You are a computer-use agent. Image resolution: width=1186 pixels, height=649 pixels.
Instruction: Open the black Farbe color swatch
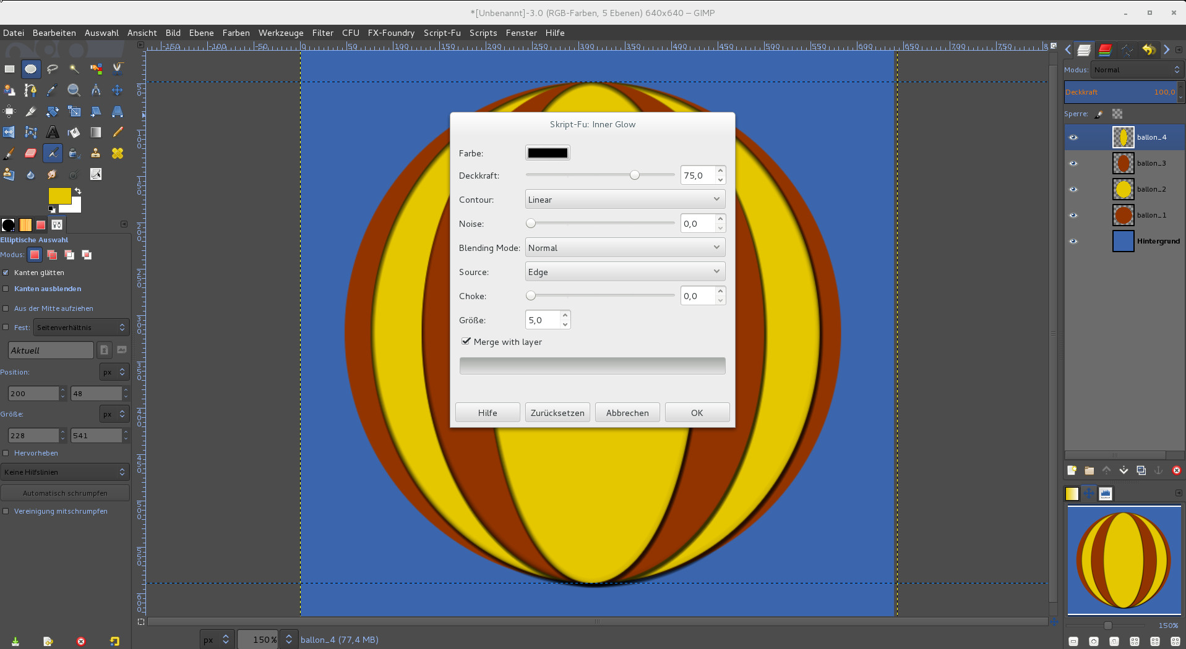548,153
